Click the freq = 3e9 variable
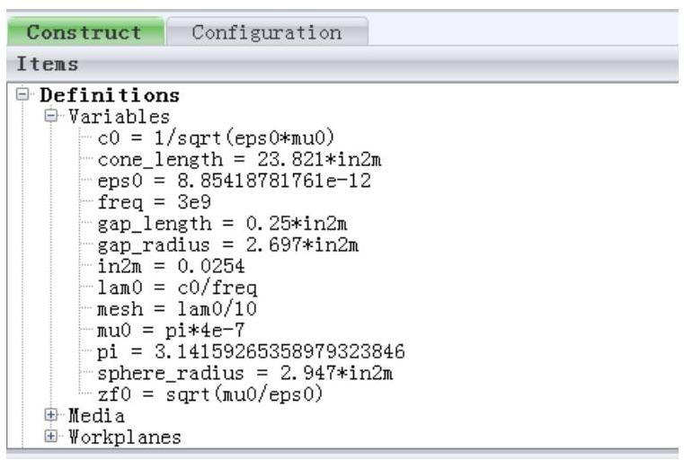 tap(153, 203)
